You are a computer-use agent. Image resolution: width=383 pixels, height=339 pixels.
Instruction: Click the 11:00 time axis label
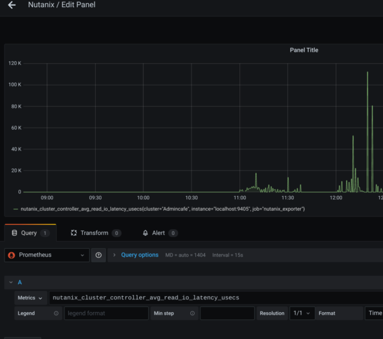pos(239,197)
